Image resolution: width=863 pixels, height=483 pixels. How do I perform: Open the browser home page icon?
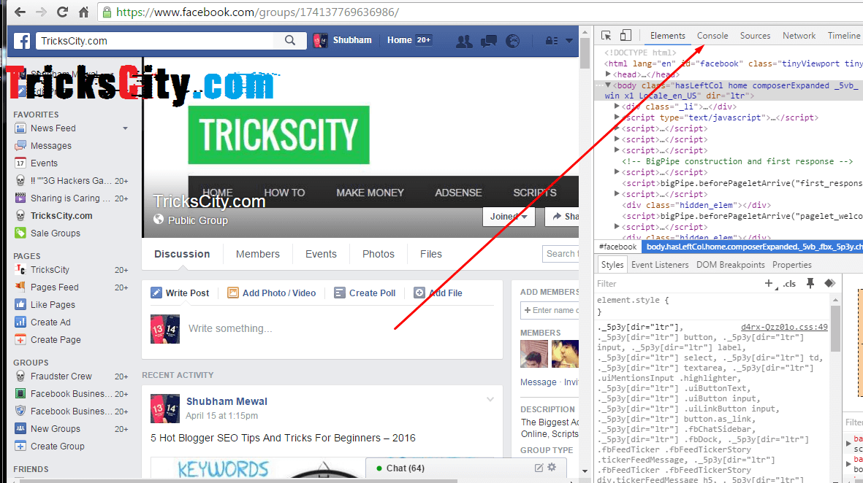pos(83,12)
